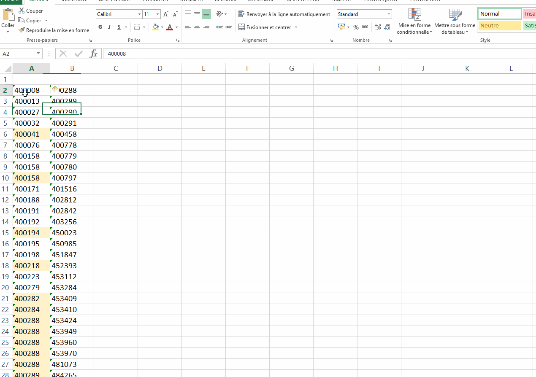Click the text orientation icon
Image resolution: width=536 pixels, height=377 pixels.
click(x=219, y=14)
